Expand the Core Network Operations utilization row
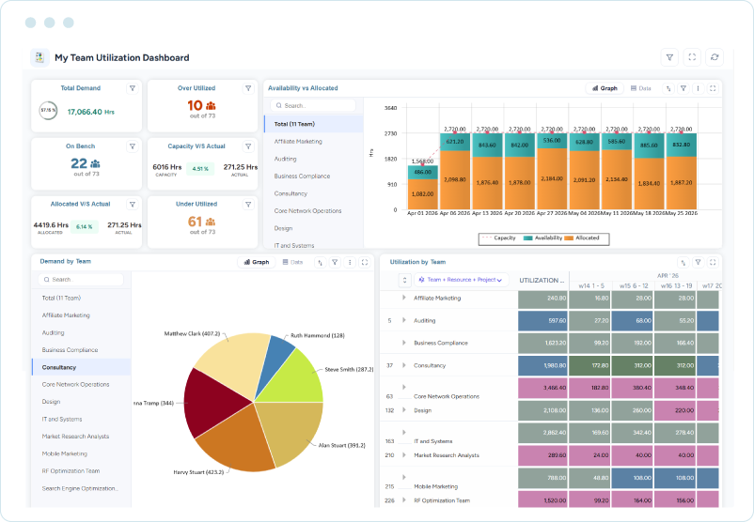 pos(404,387)
